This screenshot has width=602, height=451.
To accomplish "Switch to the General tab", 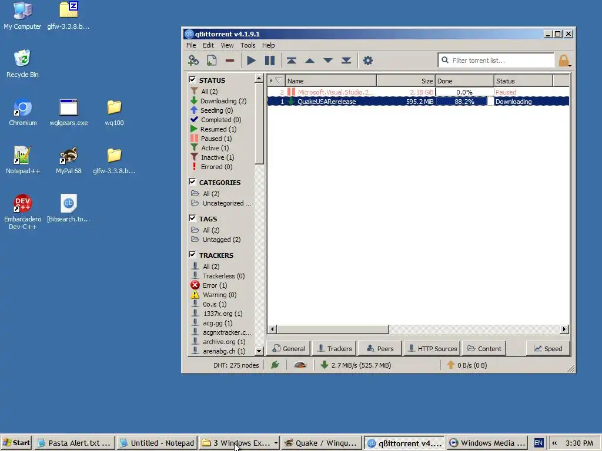I will (288, 349).
